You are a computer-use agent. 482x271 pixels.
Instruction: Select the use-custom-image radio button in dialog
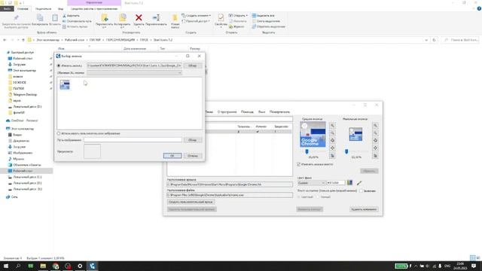(x=59, y=134)
